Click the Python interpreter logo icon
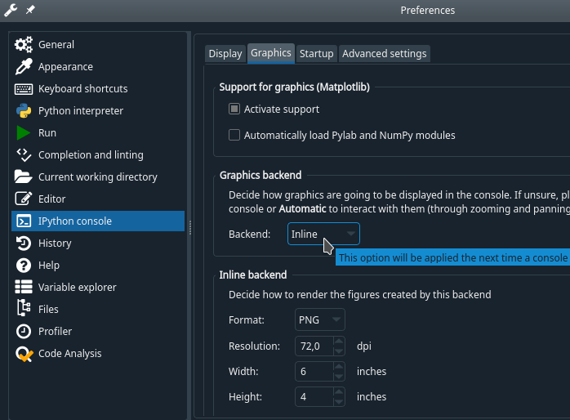Screen dimensions: 570x420 click(24, 111)
